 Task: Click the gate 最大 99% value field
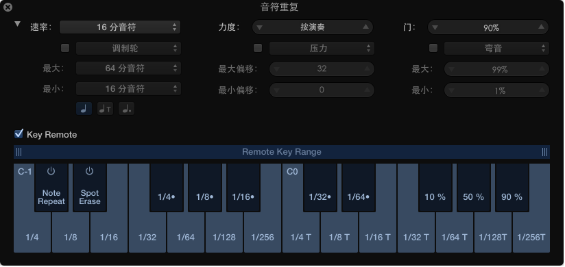(x=496, y=69)
